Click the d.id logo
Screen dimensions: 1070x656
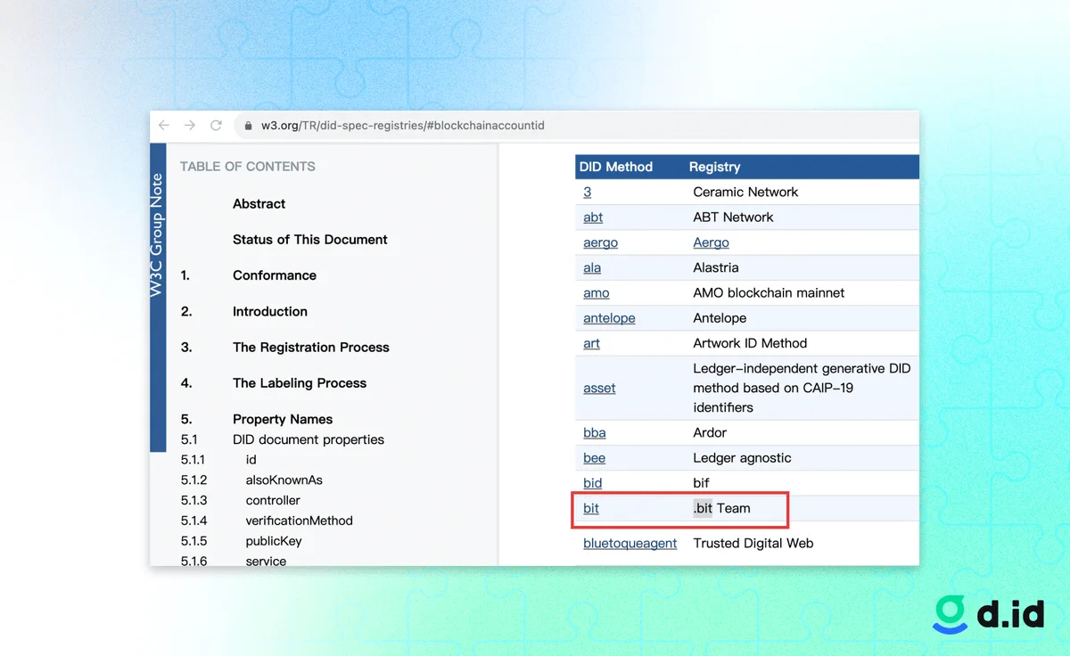(988, 615)
